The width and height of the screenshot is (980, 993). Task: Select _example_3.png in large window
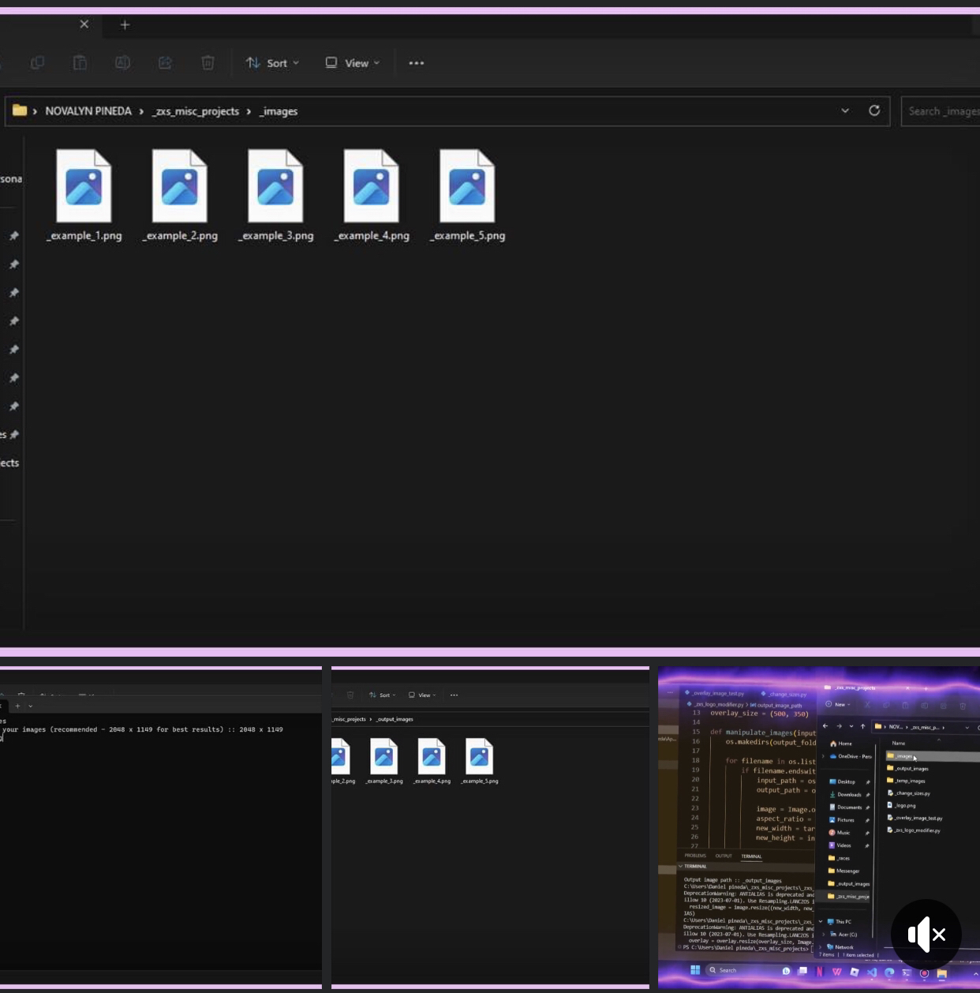(x=275, y=196)
